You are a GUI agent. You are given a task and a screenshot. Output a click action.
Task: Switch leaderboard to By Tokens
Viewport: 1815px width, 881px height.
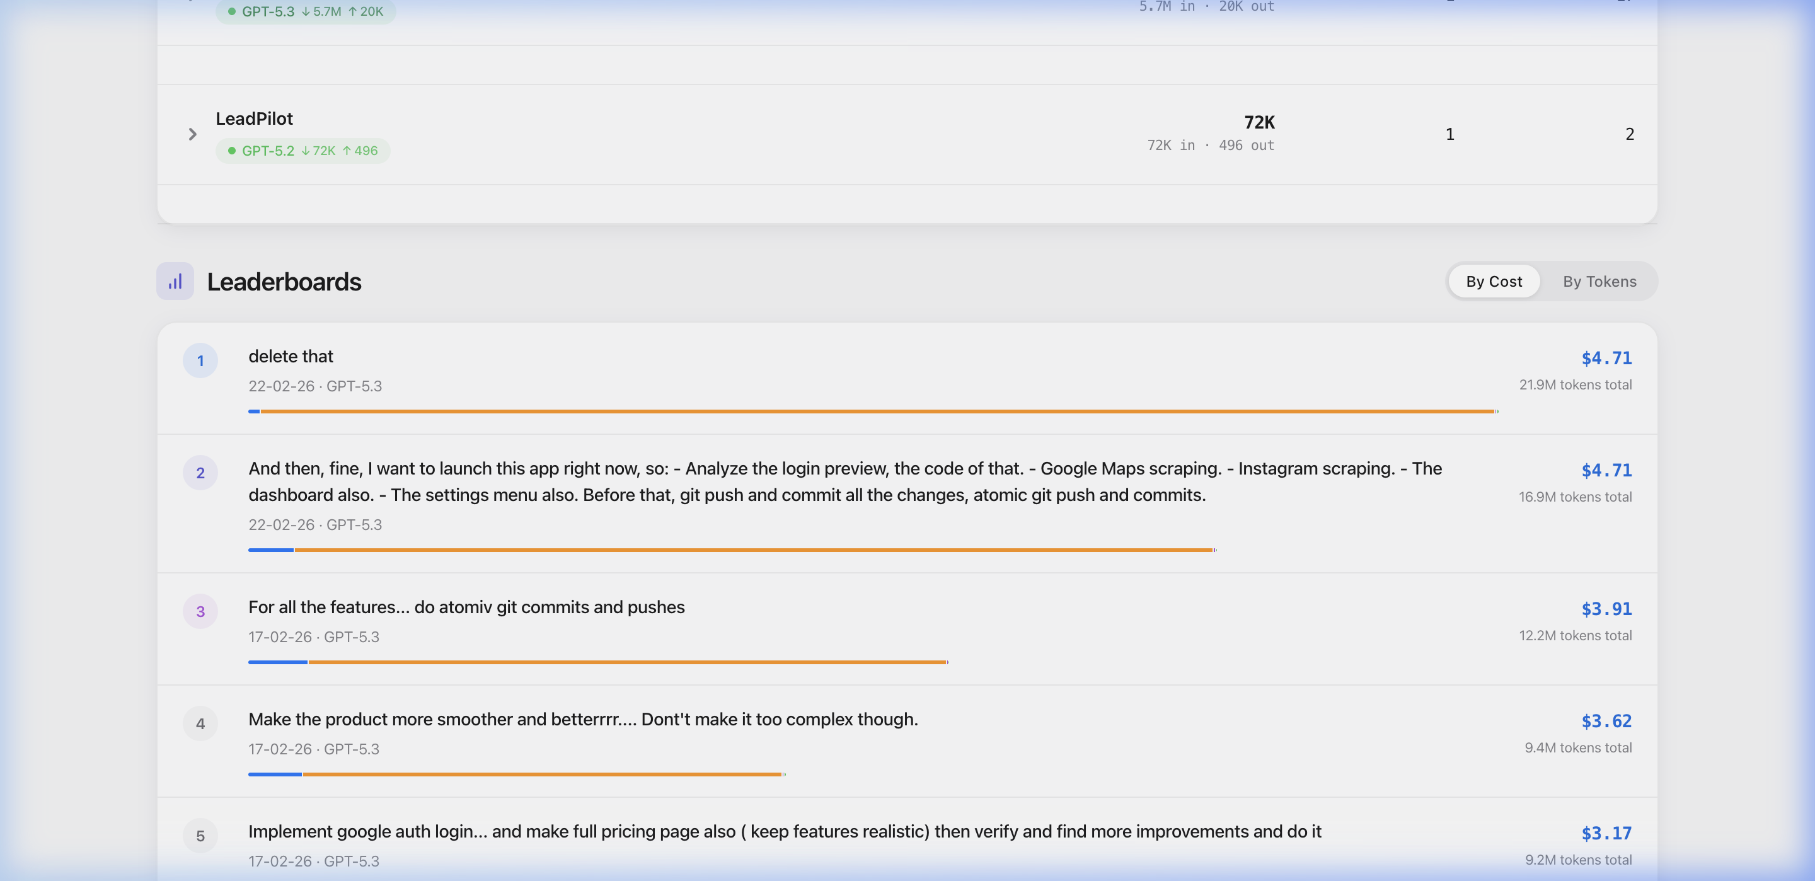1599,281
